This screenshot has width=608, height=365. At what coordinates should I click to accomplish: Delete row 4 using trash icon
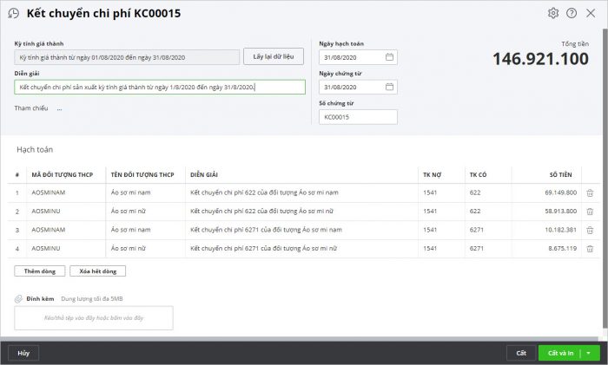click(x=591, y=248)
